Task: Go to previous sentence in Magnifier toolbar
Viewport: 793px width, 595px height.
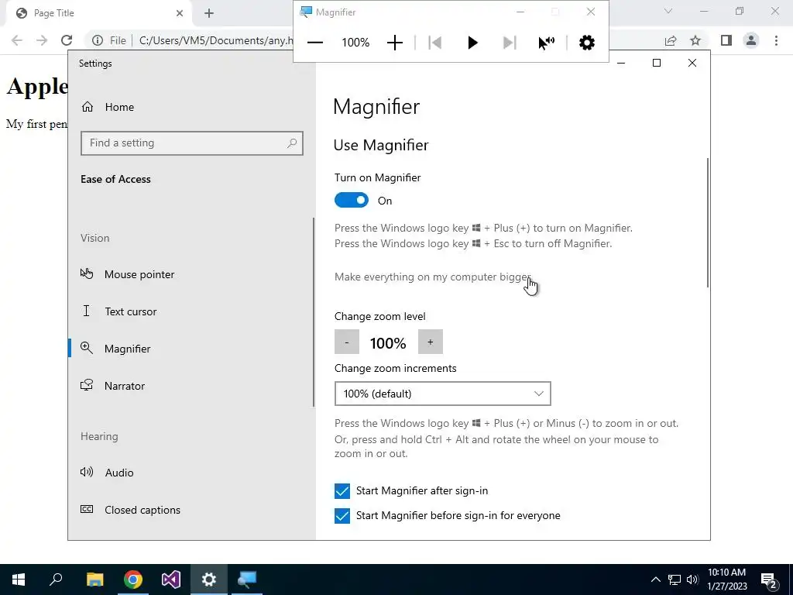Action: tap(435, 43)
